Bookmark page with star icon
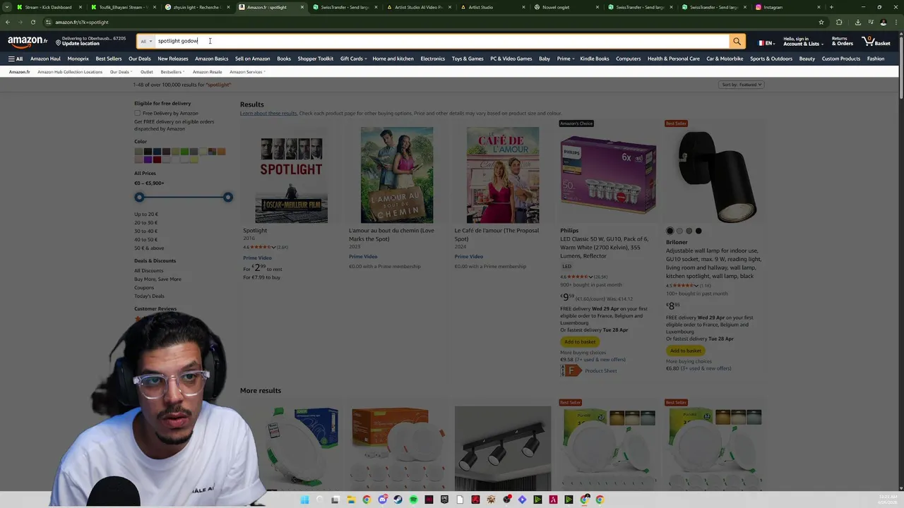Screen dimensions: 904x508 (x=821, y=22)
